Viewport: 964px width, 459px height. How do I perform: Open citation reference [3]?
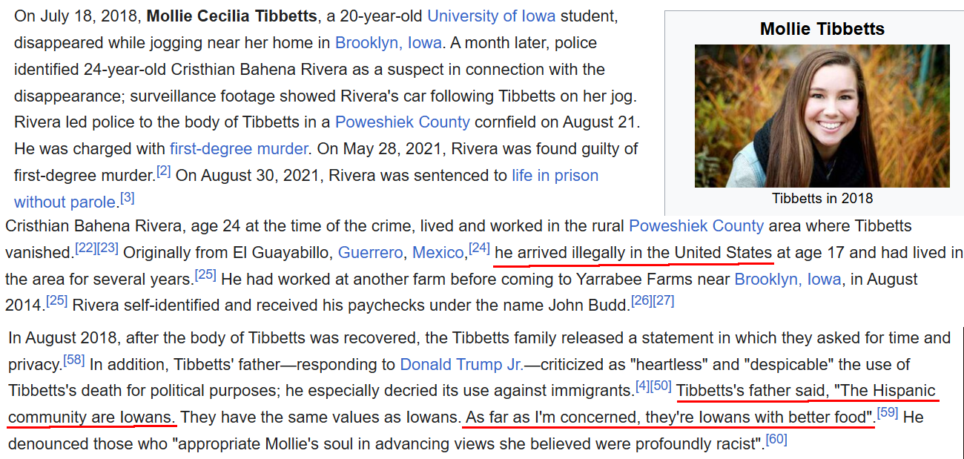[x=128, y=198]
